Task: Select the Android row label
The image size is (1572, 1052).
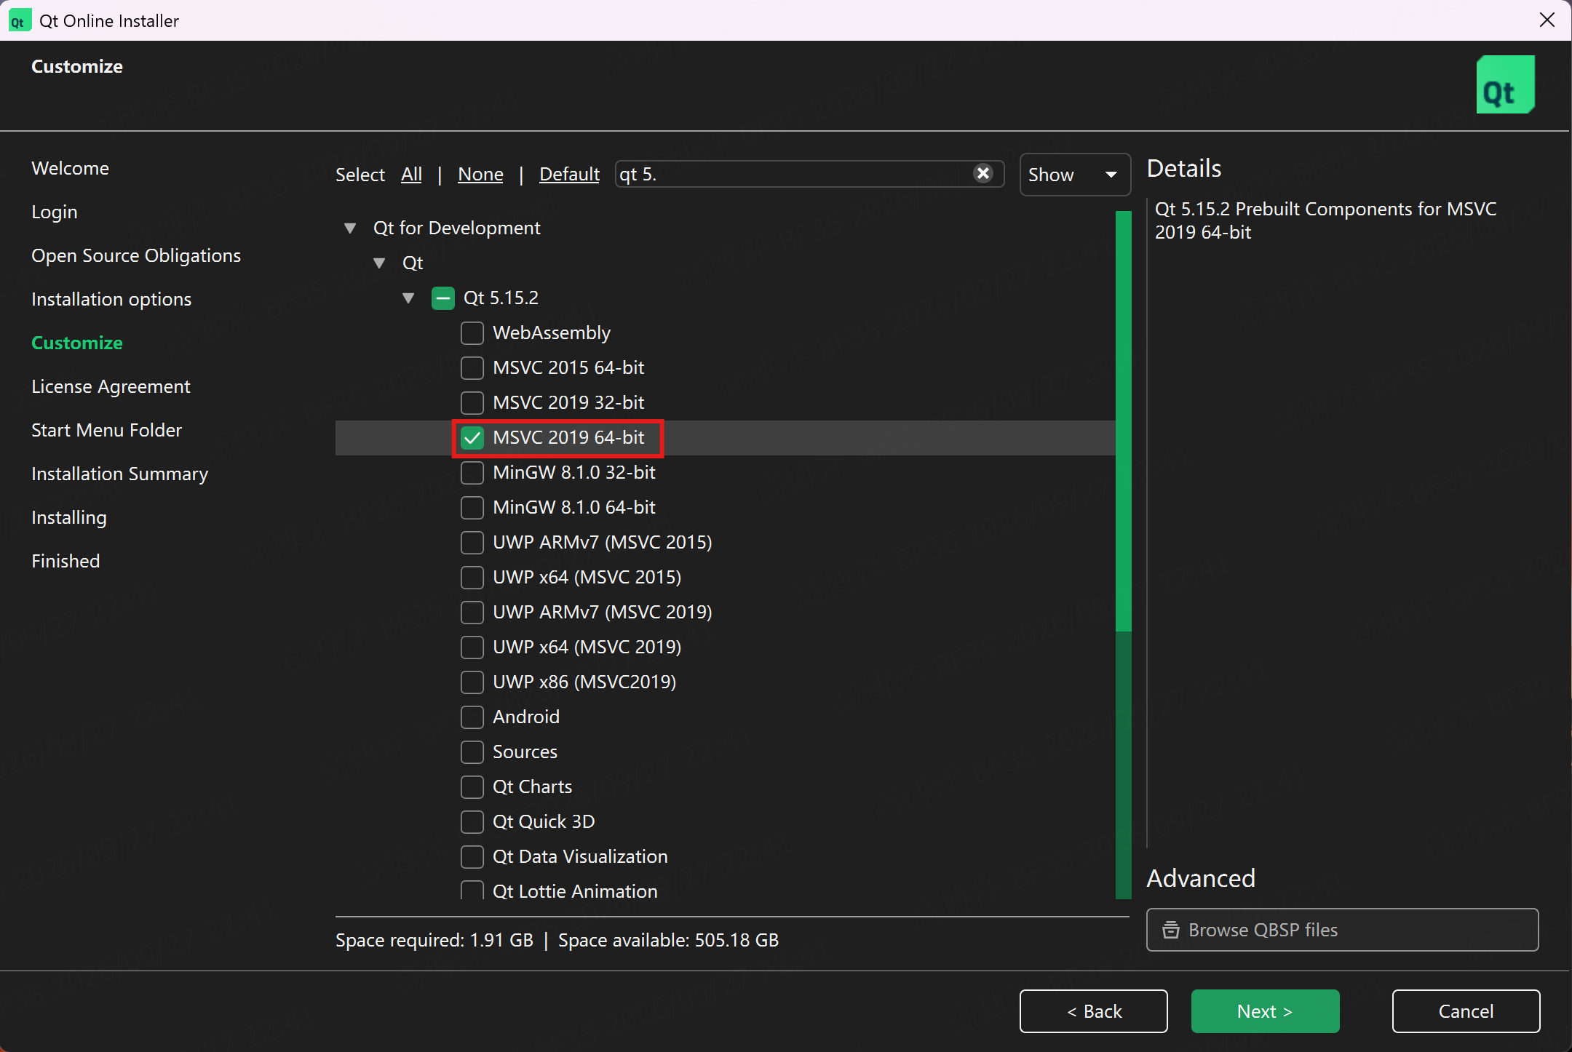Action: [526, 717]
